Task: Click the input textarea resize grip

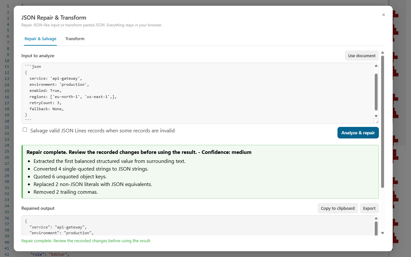Action: pos(376,121)
